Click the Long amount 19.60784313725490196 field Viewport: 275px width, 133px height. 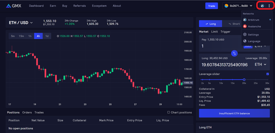[224, 65]
